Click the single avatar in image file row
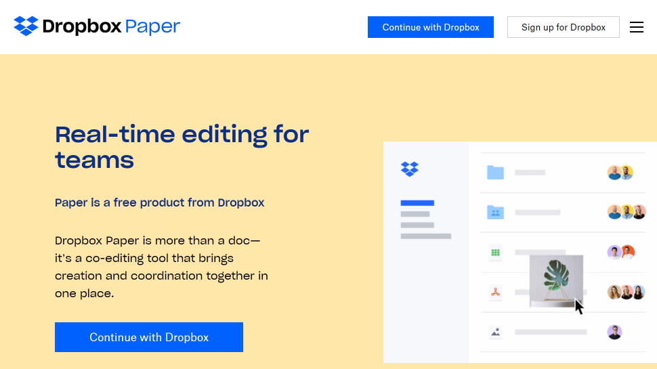This screenshot has width=657, height=369. pyautogui.click(x=614, y=332)
